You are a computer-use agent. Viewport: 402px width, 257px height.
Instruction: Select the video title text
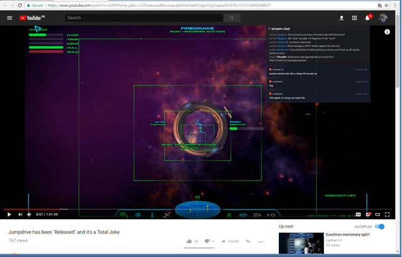64,232
